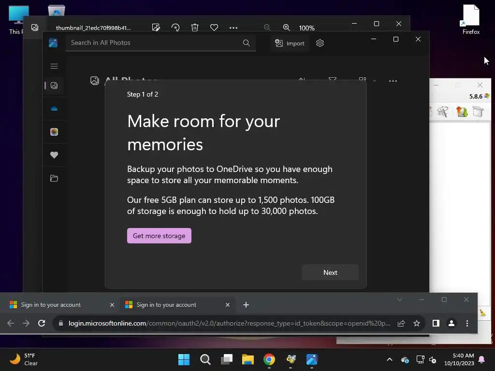Switch to first Sign in to your account tab

61,305
